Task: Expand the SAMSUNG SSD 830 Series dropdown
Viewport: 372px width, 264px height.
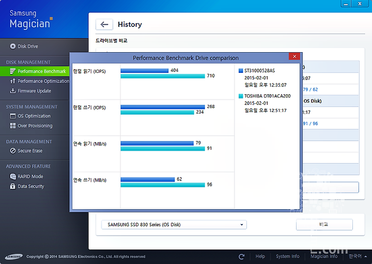Action: 174,225
